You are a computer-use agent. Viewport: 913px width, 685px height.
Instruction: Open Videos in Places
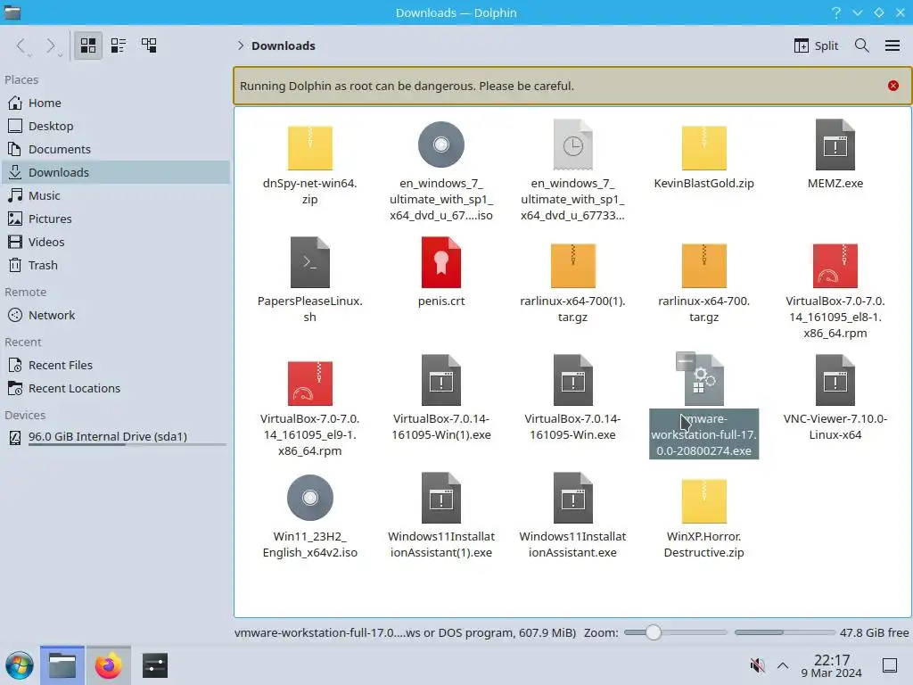pos(115,242)
